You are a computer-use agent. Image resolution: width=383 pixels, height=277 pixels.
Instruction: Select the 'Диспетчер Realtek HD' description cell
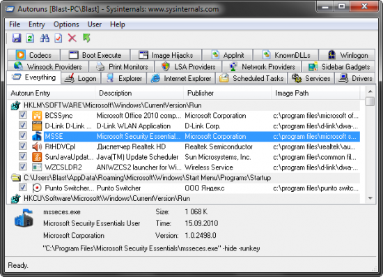(x=131, y=147)
